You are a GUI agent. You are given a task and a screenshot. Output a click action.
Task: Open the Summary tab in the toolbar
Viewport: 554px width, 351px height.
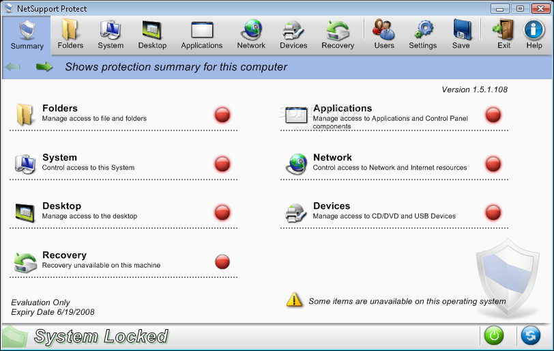(27, 35)
